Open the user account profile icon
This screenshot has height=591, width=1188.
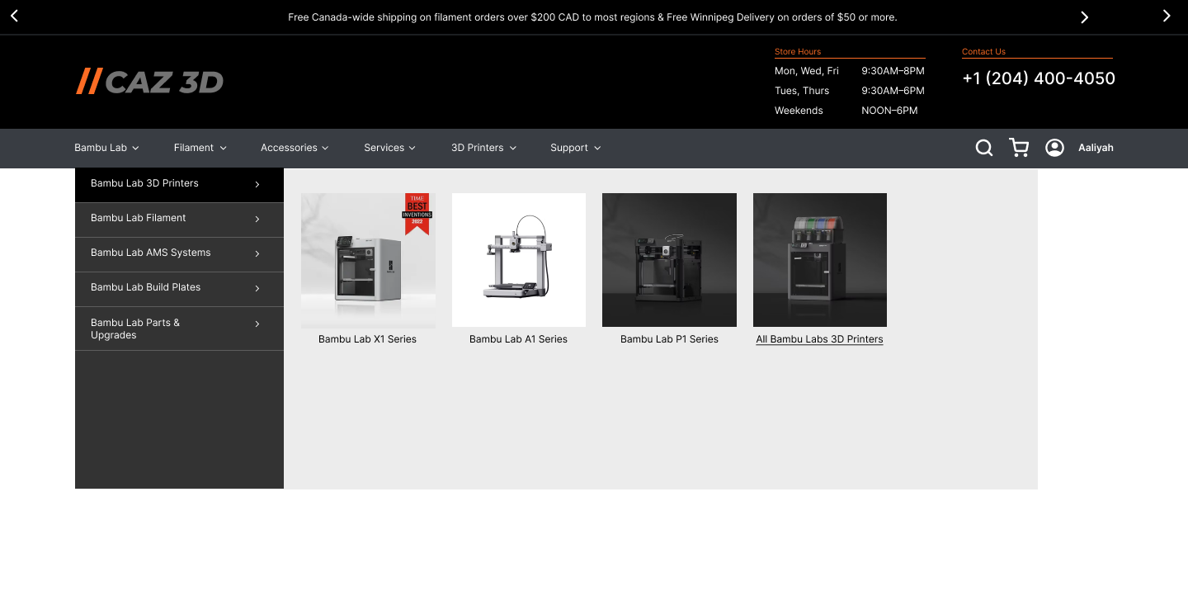click(1054, 148)
